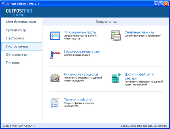Click the Outpost icon in the title bar

coord(3,3)
